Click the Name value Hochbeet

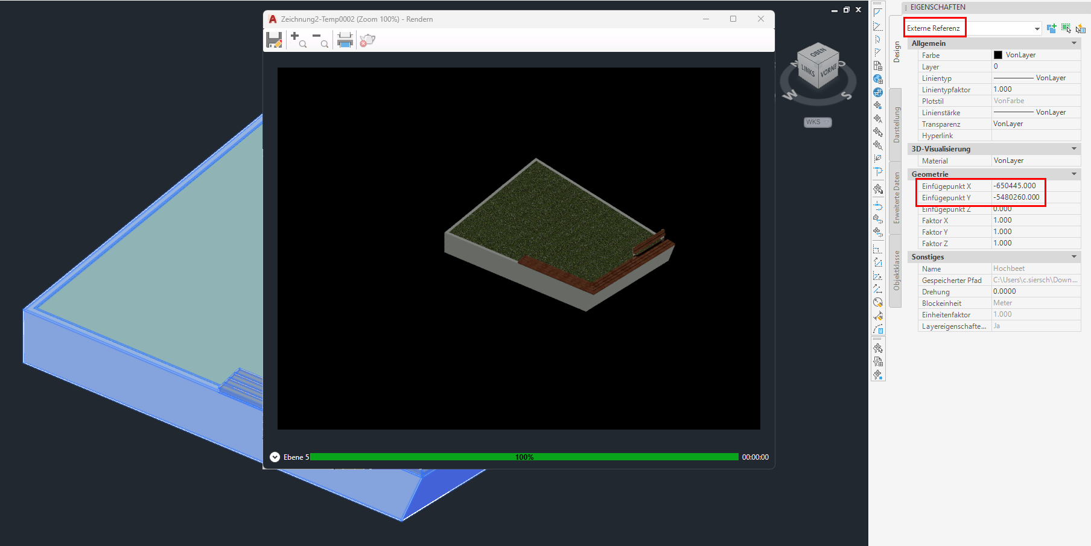click(1036, 268)
